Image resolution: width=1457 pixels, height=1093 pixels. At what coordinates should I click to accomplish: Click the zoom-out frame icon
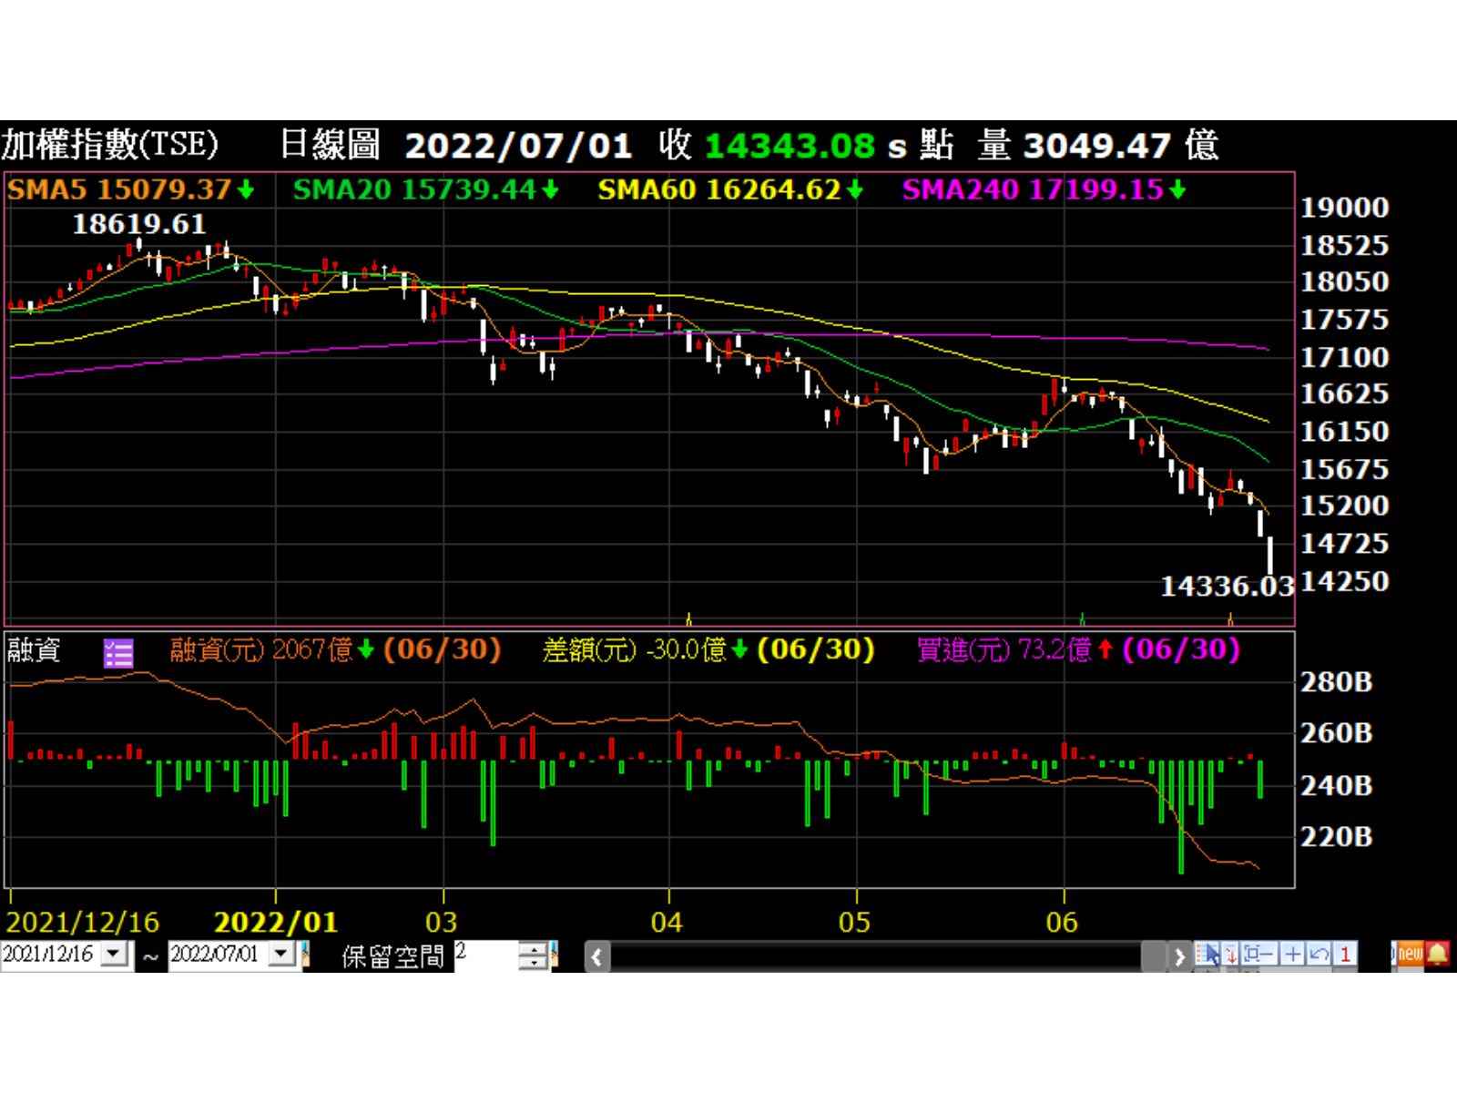tap(1259, 955)
